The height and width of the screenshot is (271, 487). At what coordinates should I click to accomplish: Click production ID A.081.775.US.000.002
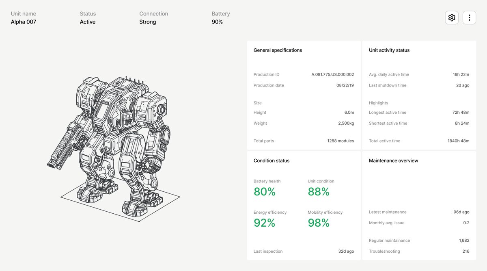click(x=332, y=75)
